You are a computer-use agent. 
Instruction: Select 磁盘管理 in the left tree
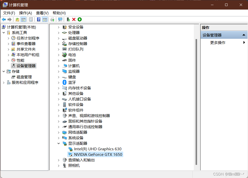pyautogui.click(x=24, y=77)
